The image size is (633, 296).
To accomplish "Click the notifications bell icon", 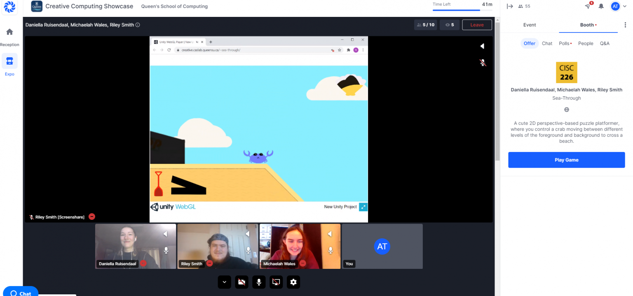I will (601, 6).
